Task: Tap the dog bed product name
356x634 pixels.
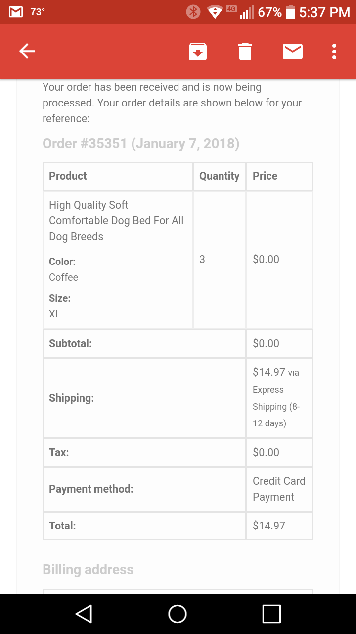Action: (116, 220)
